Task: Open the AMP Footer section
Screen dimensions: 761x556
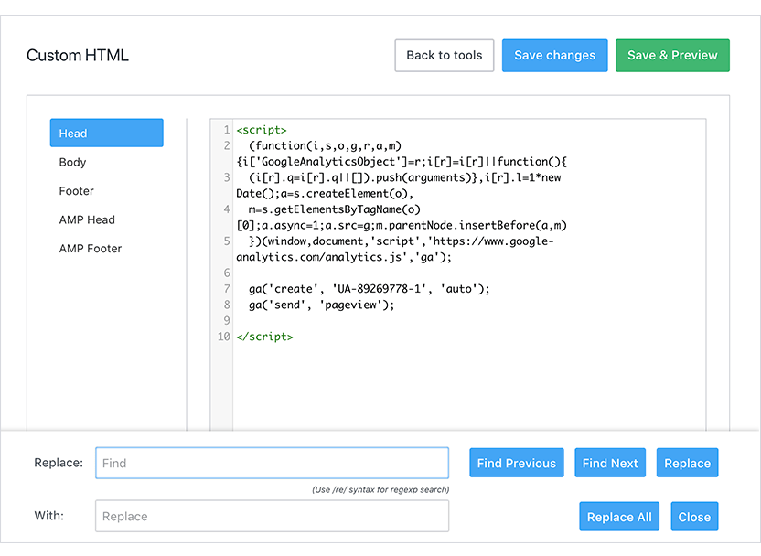Action: 90,248
